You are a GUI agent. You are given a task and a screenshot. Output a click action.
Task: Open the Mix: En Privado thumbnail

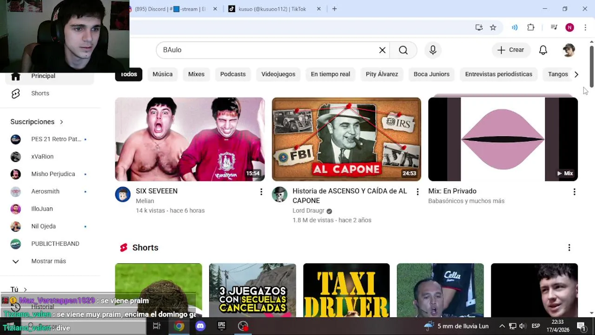(x=503, y=139)
